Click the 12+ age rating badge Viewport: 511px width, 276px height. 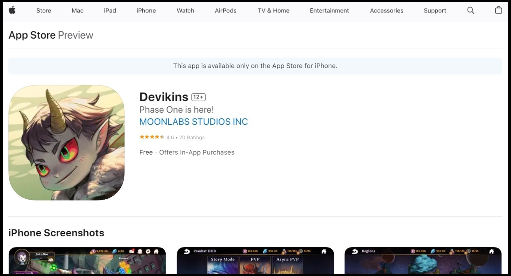(x=198, y=97)
